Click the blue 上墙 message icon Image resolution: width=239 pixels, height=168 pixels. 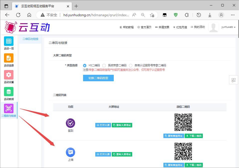pos(70,152)
